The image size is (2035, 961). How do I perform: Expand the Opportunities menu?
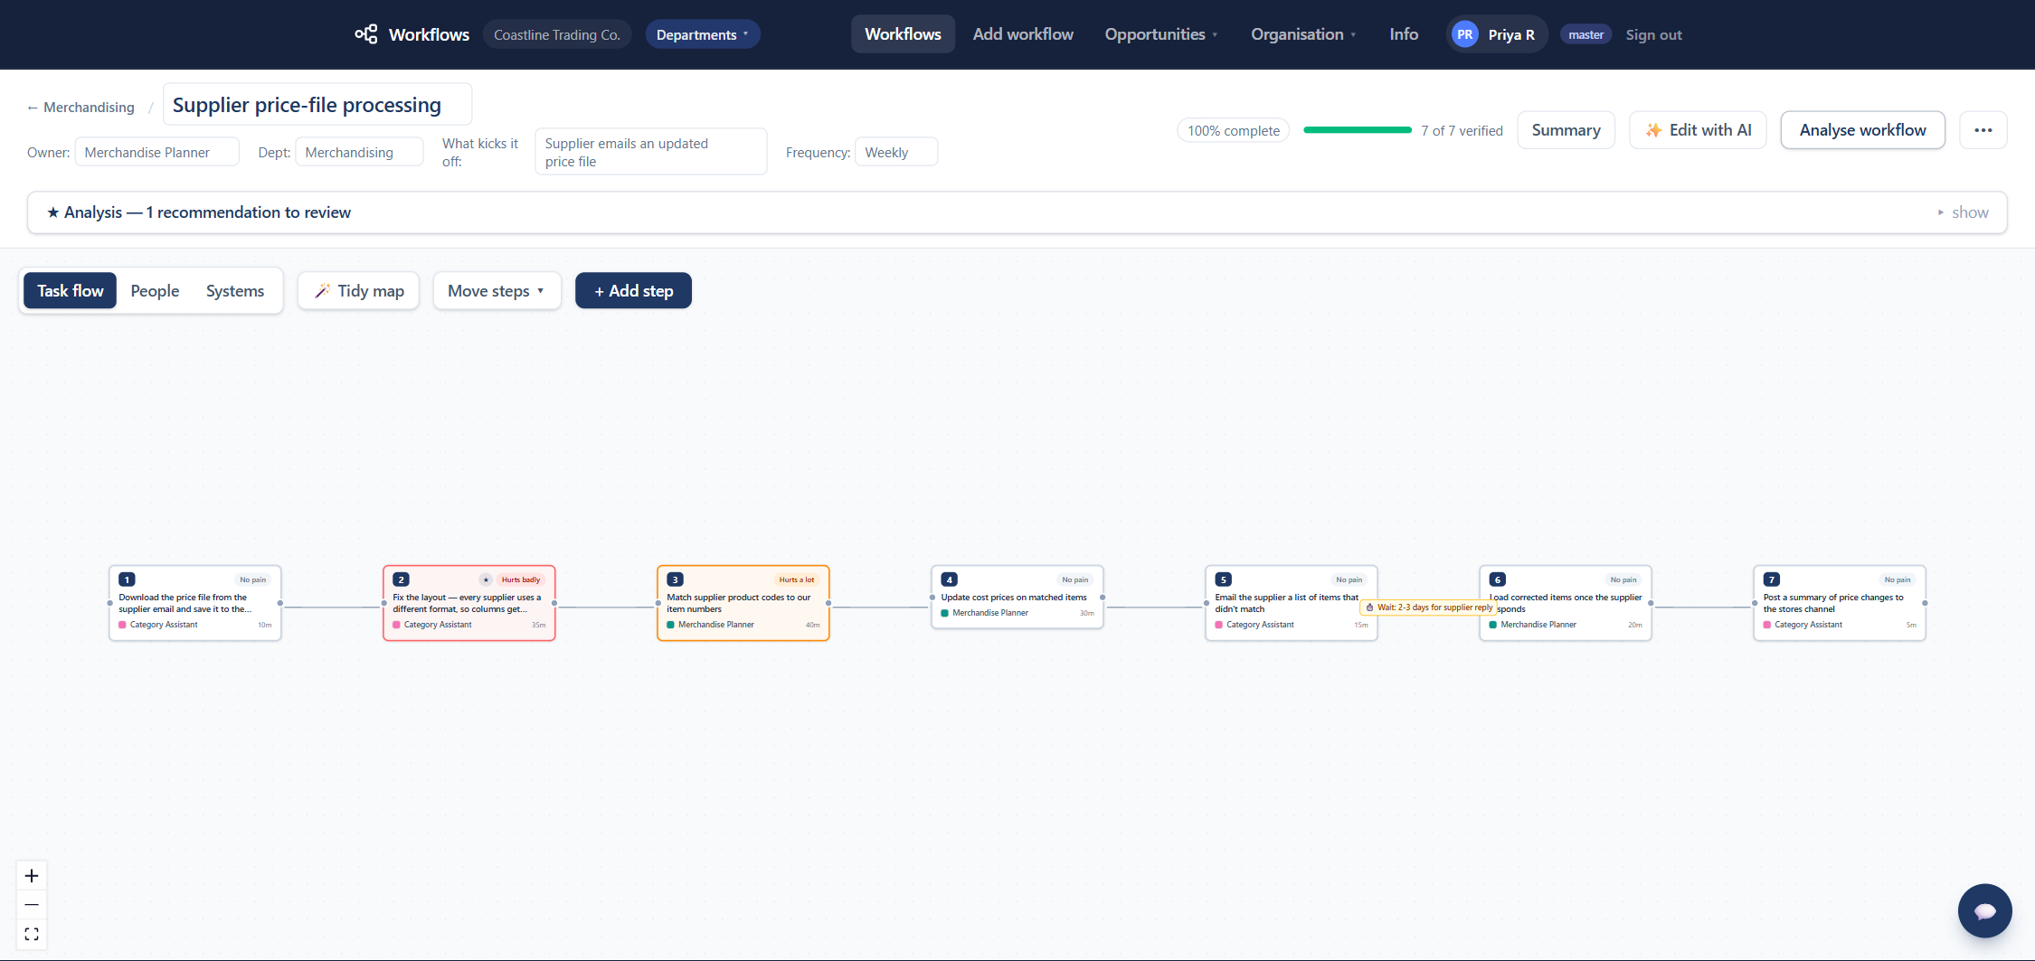(x=1161, y=34)
